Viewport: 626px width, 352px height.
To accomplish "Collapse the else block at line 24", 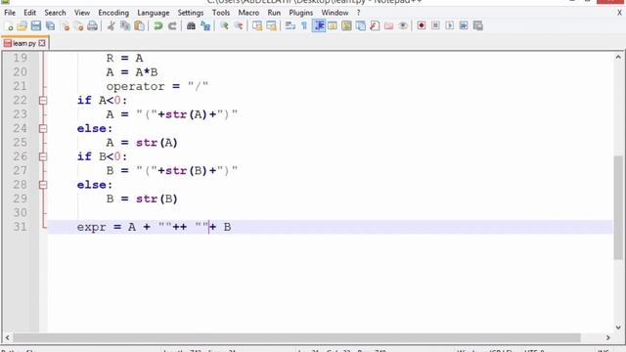I will [43, 128].
